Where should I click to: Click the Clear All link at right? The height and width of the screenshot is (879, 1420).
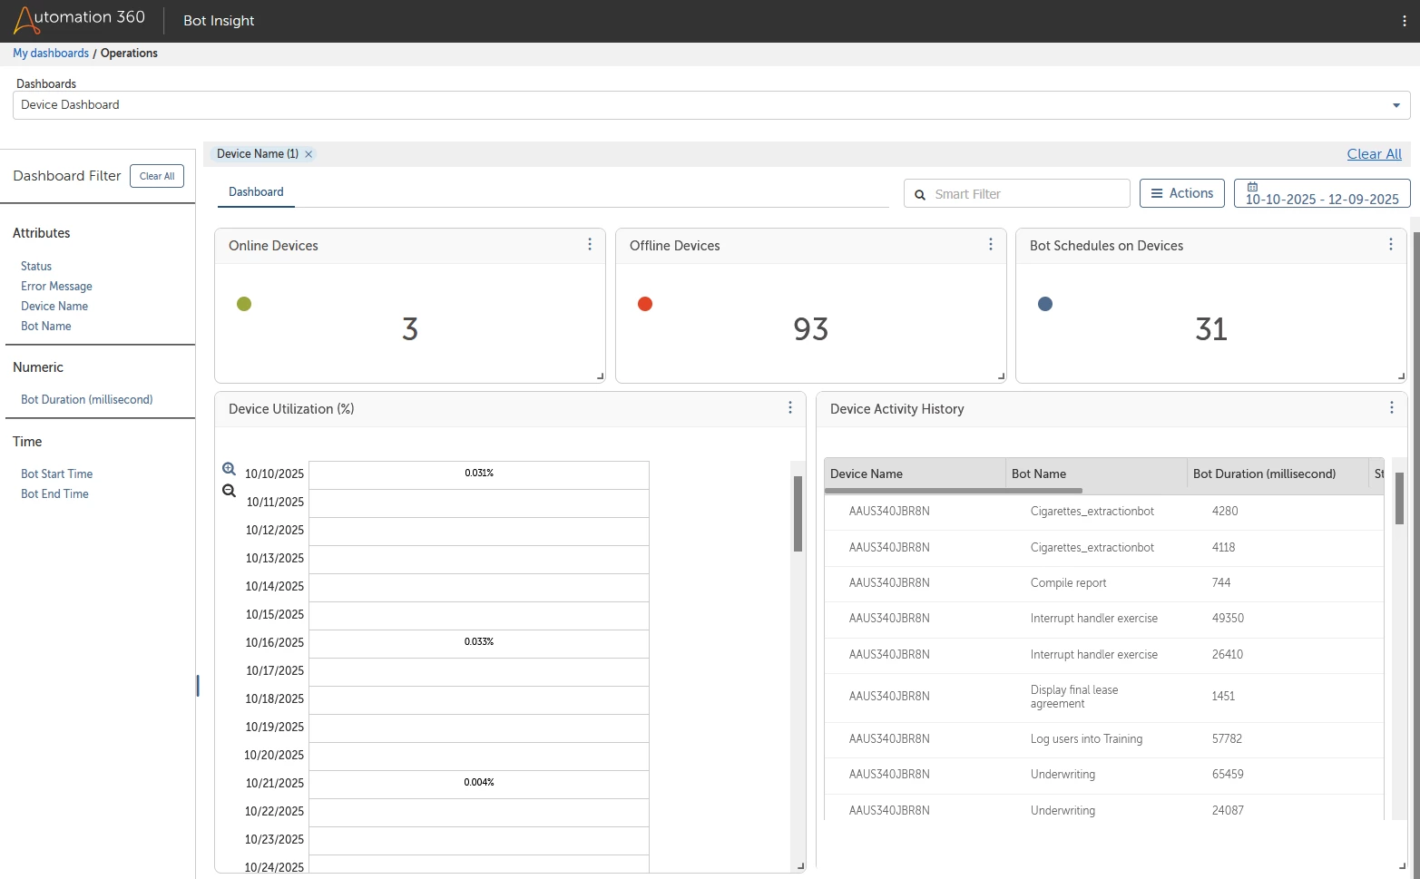pos(1374,154)
